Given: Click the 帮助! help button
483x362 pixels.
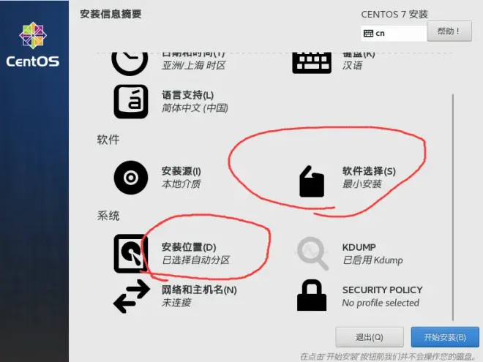Looking at the screenshot, I should tap(449, 31).
